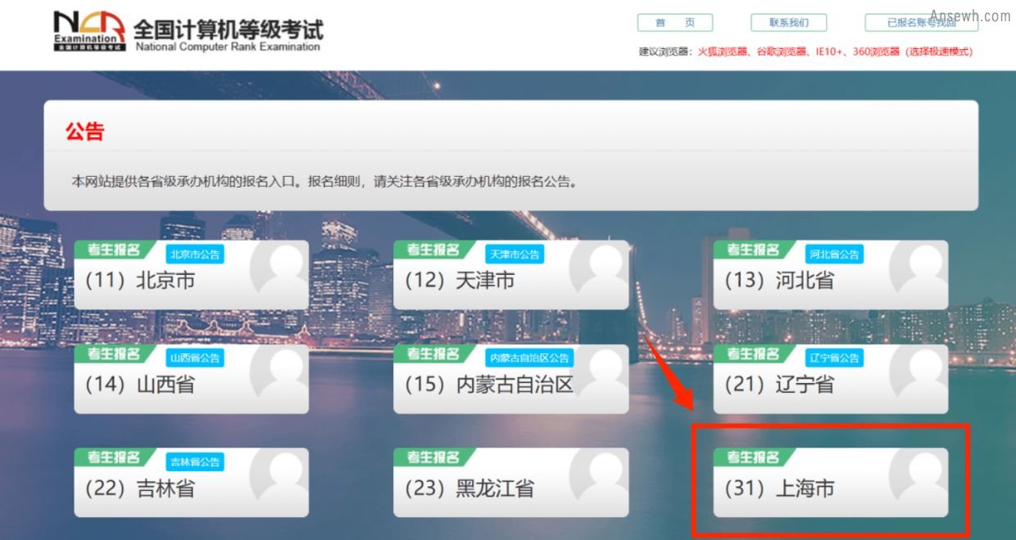
Task: Select the 考生报名 tag on 上海市 card
Action: pyautogui.click(x=755, y=458)
